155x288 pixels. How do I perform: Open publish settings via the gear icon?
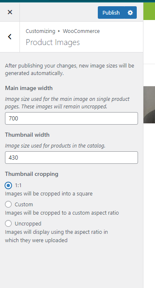tap(130, 13)
